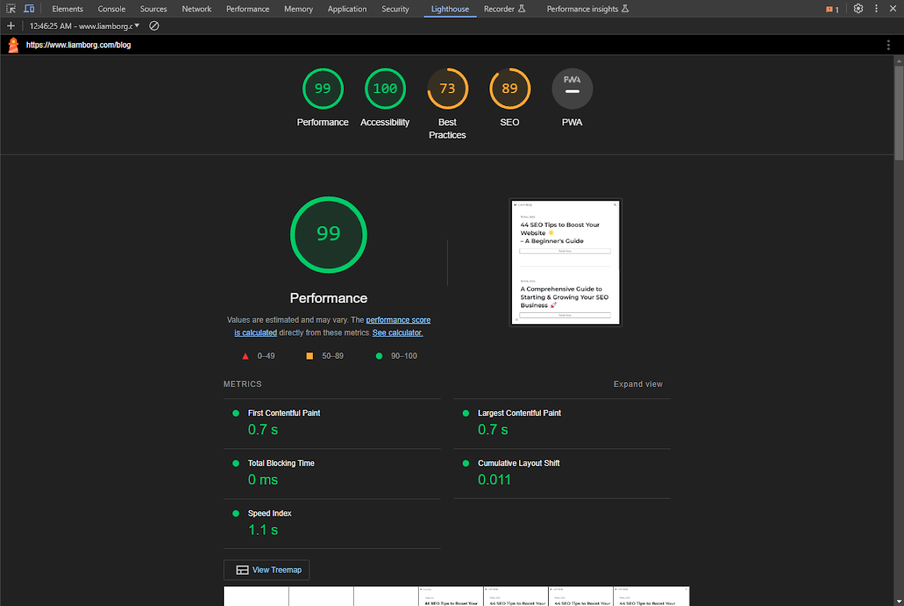Click the View Treemap button
This screenshot has width=904, height=606.
[x=266, y=570]
